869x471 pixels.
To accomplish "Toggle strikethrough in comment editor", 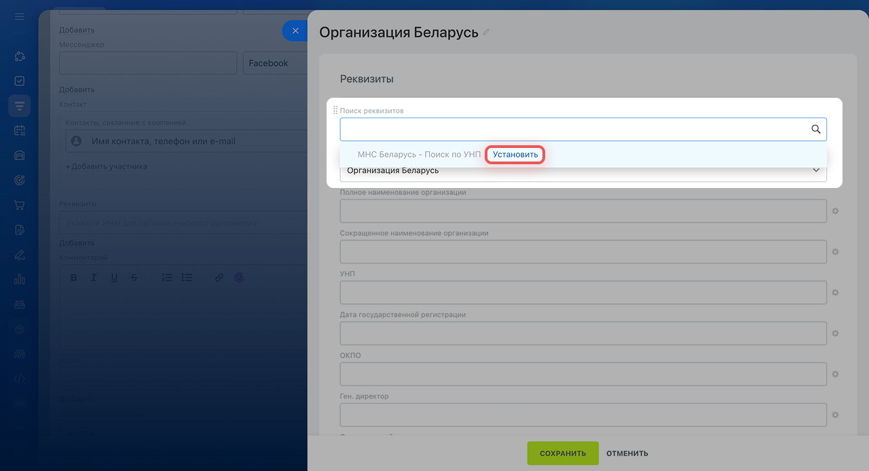I will tap(134, 278).
